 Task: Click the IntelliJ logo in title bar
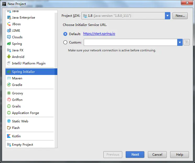pyautogui.click(x=4, y=4)
